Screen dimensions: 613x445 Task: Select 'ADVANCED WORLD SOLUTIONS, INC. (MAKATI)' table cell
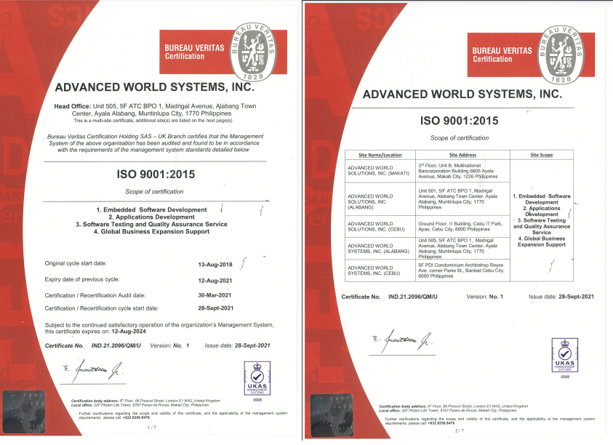tap(380, 171)
